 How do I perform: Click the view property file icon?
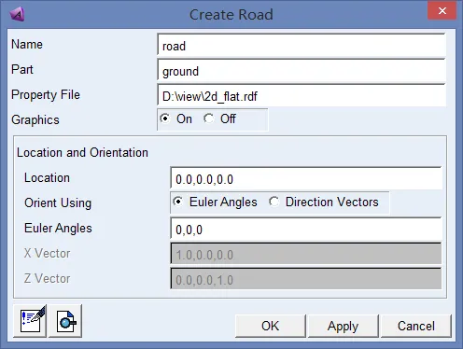(x=65, y=321)
